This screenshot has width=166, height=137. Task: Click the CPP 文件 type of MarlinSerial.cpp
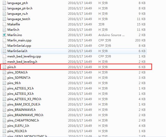point(105,46)
